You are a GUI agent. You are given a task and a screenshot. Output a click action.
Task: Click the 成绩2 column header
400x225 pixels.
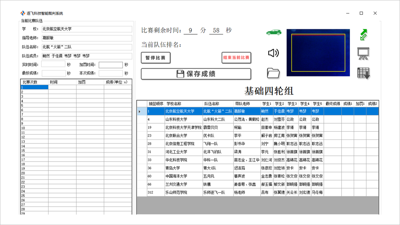click(372, 104)
